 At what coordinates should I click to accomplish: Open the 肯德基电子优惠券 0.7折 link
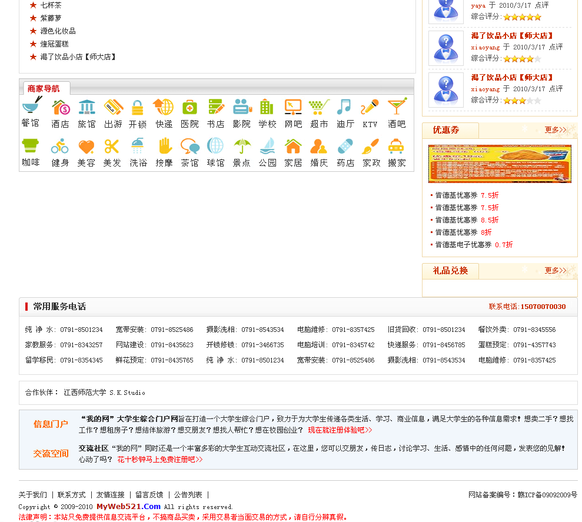point(474,245)
